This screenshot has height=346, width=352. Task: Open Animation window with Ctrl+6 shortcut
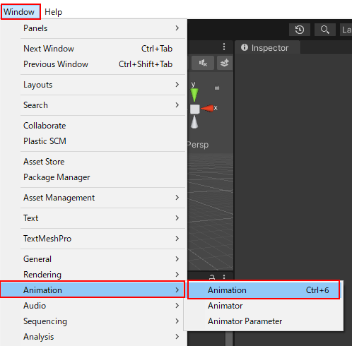(x=264, y=290)
